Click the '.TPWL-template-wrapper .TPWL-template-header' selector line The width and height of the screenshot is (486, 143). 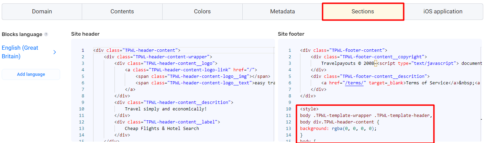pyautogui.click(x=366, y=115)
